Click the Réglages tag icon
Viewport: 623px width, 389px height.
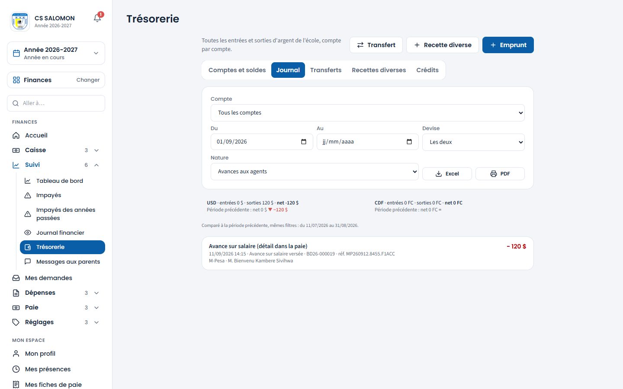point(16,322)
